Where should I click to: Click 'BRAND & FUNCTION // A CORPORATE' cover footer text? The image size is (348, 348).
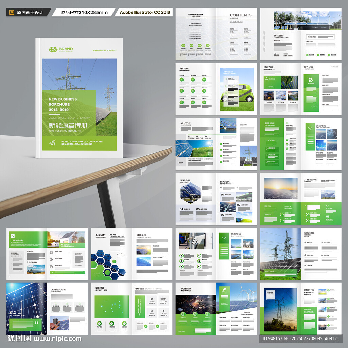point(82,142)
